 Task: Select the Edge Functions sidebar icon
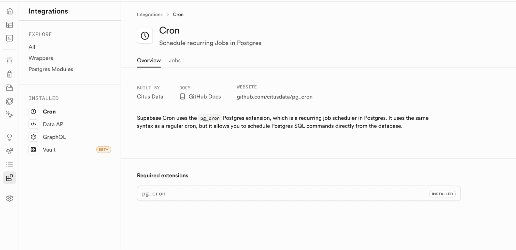10,101
